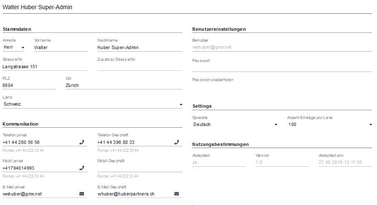Click the Akzeptiert am date field
This screenshot has height=205, width=377.
point(345,163)
